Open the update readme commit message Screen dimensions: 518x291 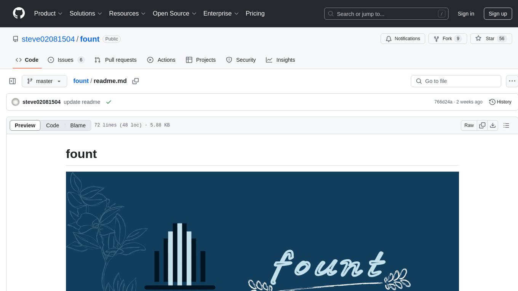tap(82, 102)
